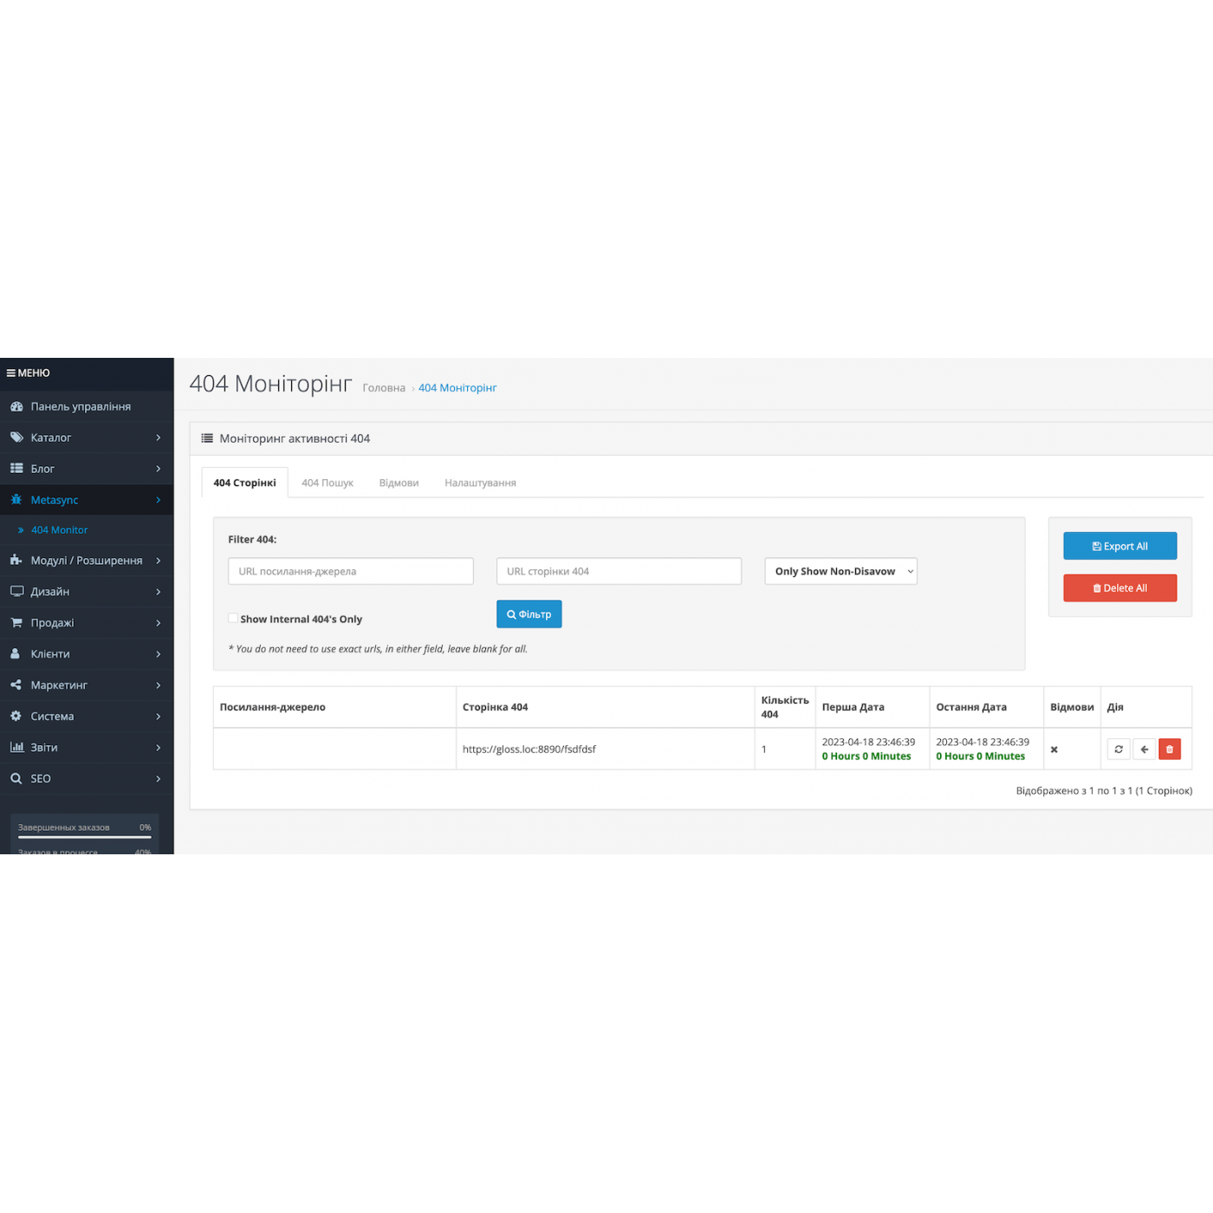1213x1213 pixels.
Task: Click the Продажі shopping cart icon
Action: click(16, 623)
